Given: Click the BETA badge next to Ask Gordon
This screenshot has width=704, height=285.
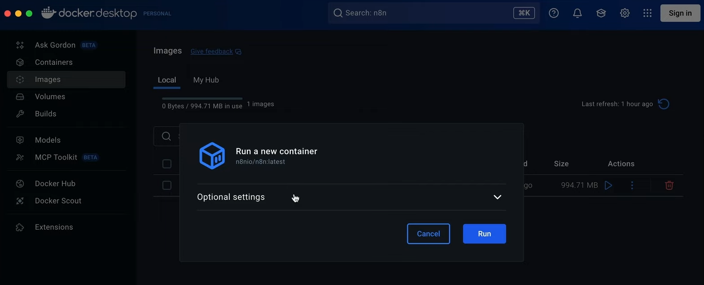Looking at the screenshot, I should [x=89, y=45].
